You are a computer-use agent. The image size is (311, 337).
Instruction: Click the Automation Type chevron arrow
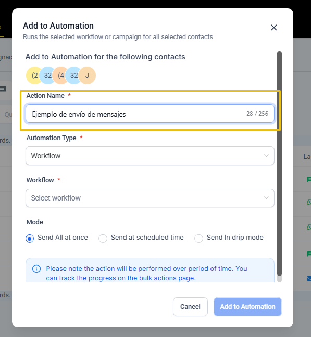pyautogui.click(x=266, y=156)
